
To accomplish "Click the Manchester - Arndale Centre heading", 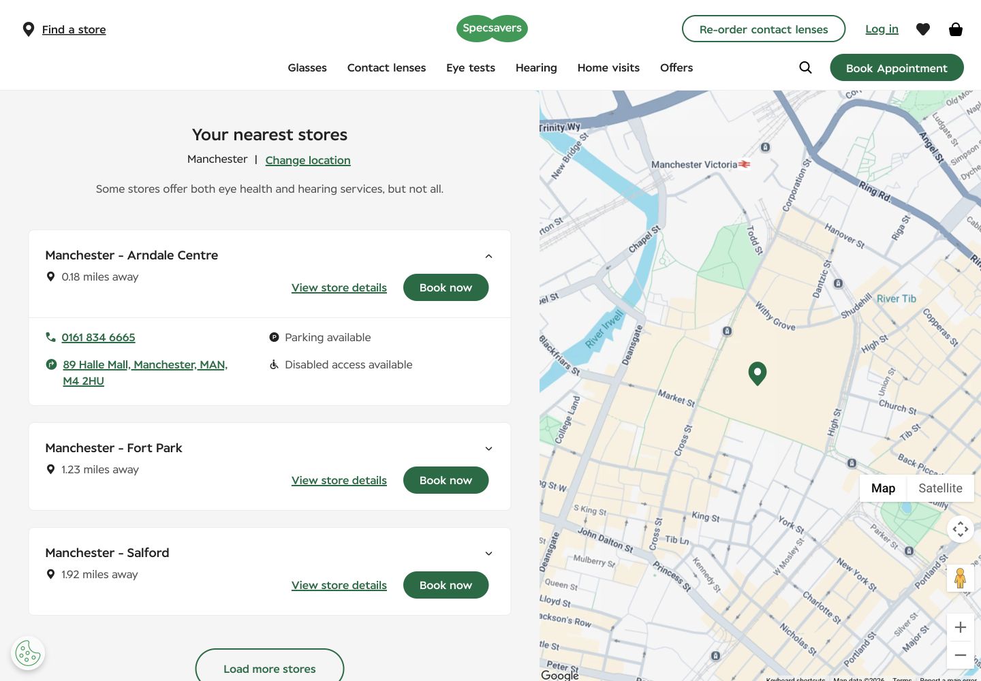I will (131, 255).
